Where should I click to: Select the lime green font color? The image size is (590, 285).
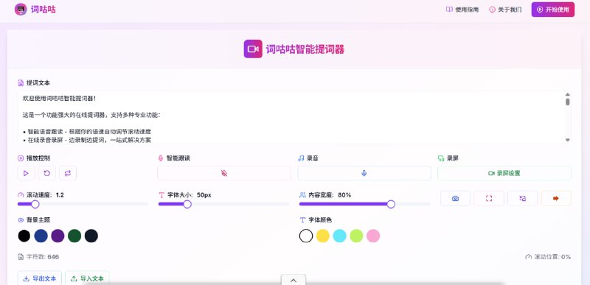click(x=356, y=236)
